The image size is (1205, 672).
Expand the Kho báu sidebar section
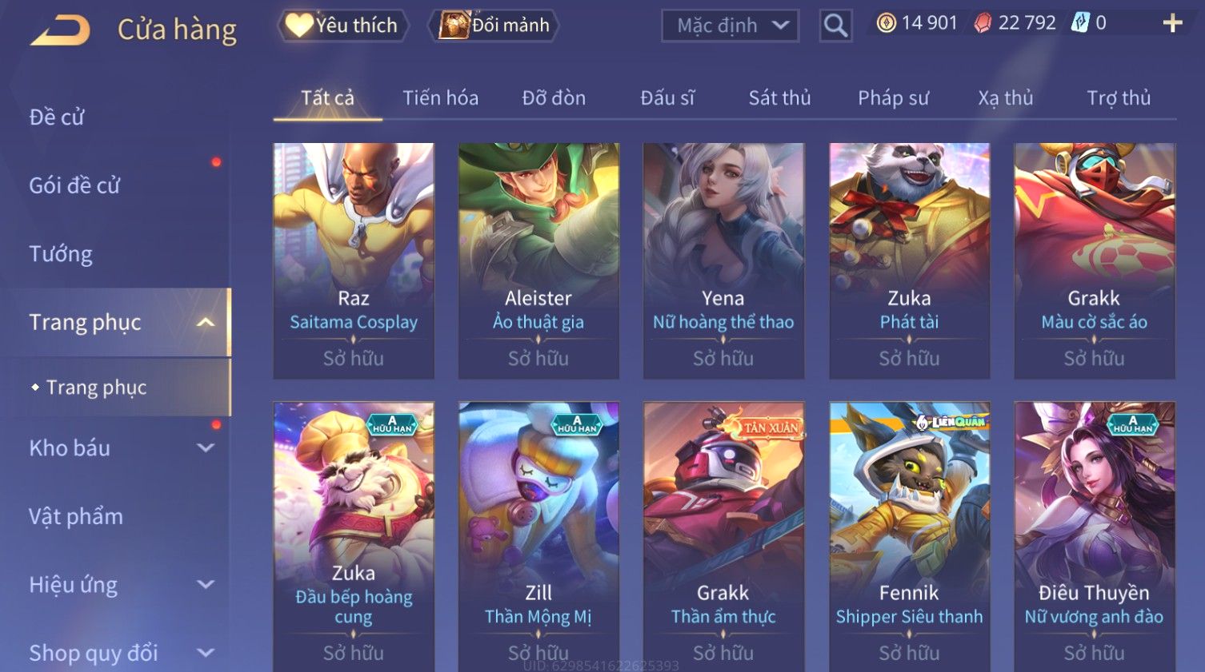206,448
